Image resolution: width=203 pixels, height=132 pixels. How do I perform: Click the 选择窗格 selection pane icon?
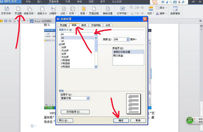pyautogui.click(x=175, y=10)
